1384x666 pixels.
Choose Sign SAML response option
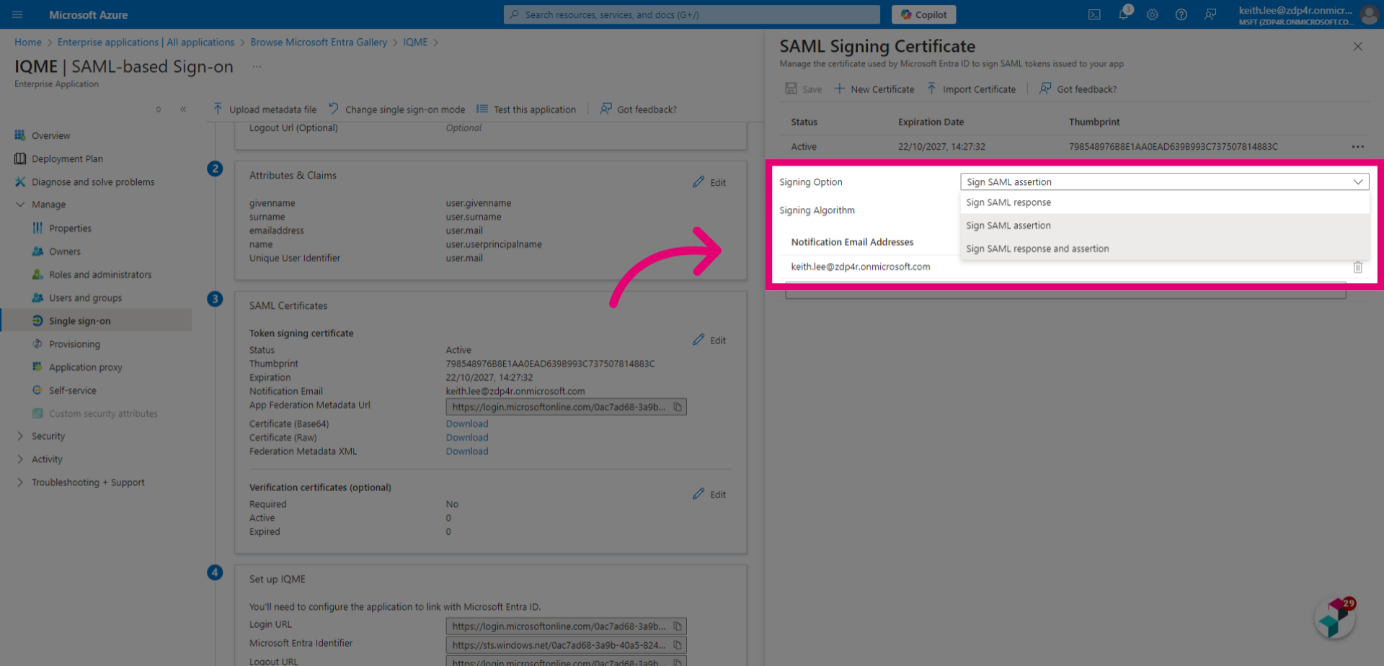point(1165,202)
